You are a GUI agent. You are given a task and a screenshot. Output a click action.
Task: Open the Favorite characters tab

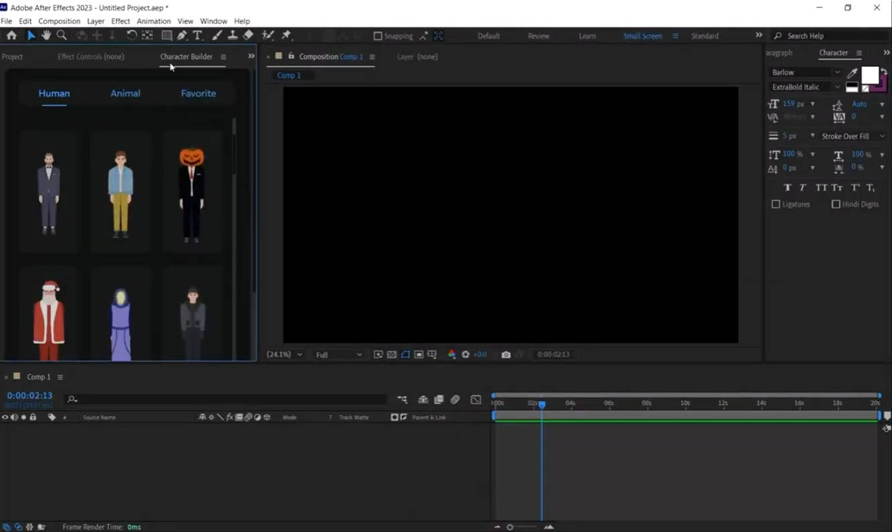click(198, 94)
